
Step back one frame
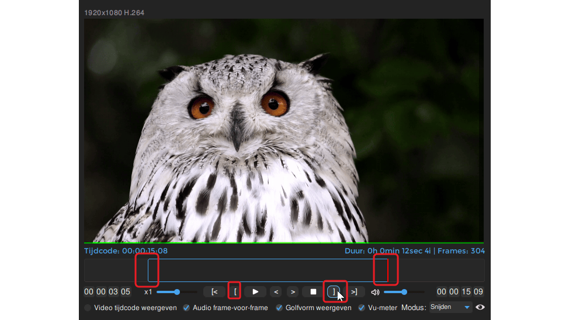pyautogui.click(x=276, y=291)
